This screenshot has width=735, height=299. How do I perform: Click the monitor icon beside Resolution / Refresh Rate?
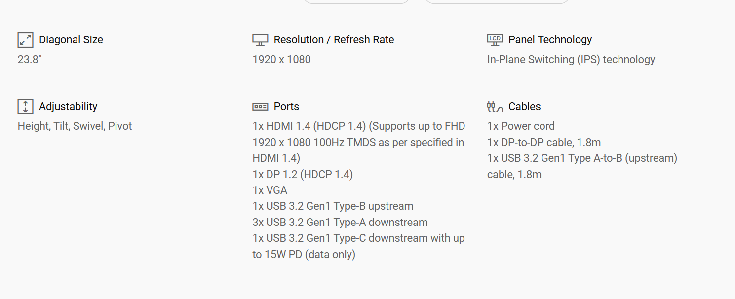click(x=260, y=40)
